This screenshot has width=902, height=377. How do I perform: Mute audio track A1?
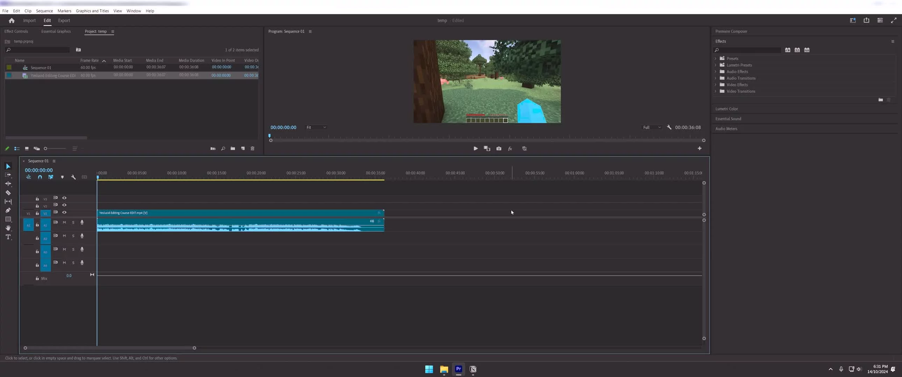click(x=64, y=222)
